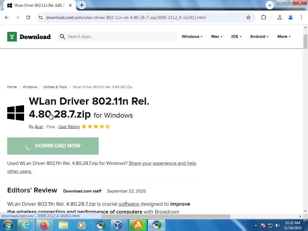Show hidden system tray icons

pos(256,225)
